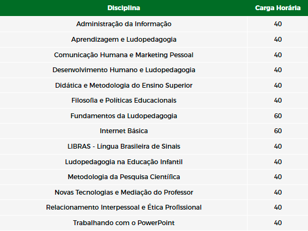Select Novas Tecnologias e Mediação do Professor
308x231 pixels.
tap(124, 192)
